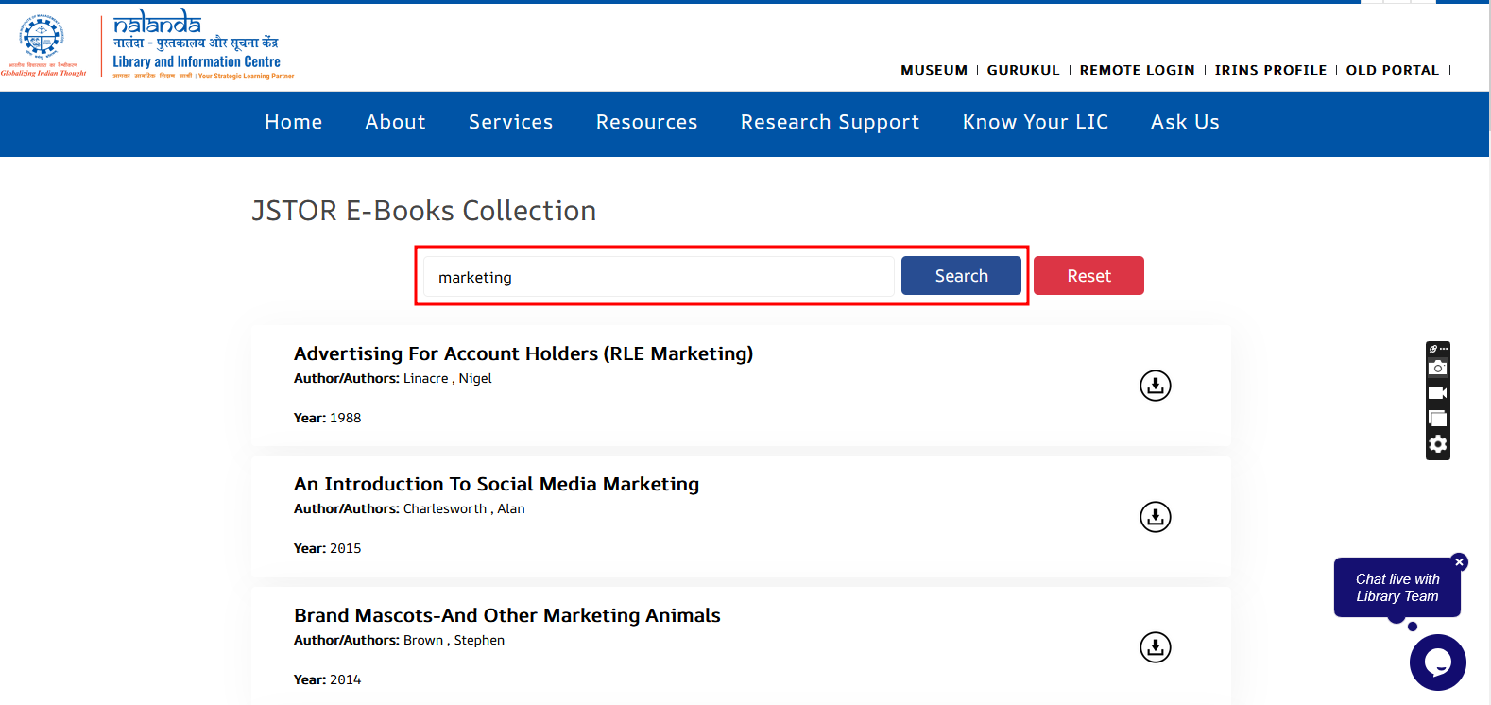This screenshot has width=1491, height=705.
Task: Expand the About menu
Action: [x=395, y=122]
